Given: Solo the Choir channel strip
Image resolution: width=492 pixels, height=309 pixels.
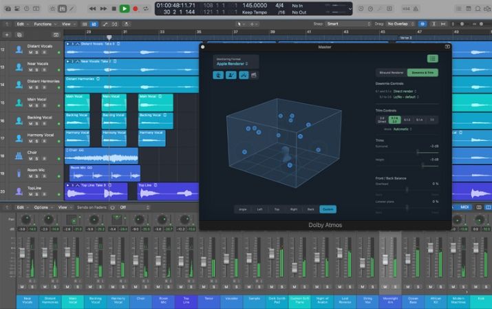Looking at the screenshot, I should 145,286.
